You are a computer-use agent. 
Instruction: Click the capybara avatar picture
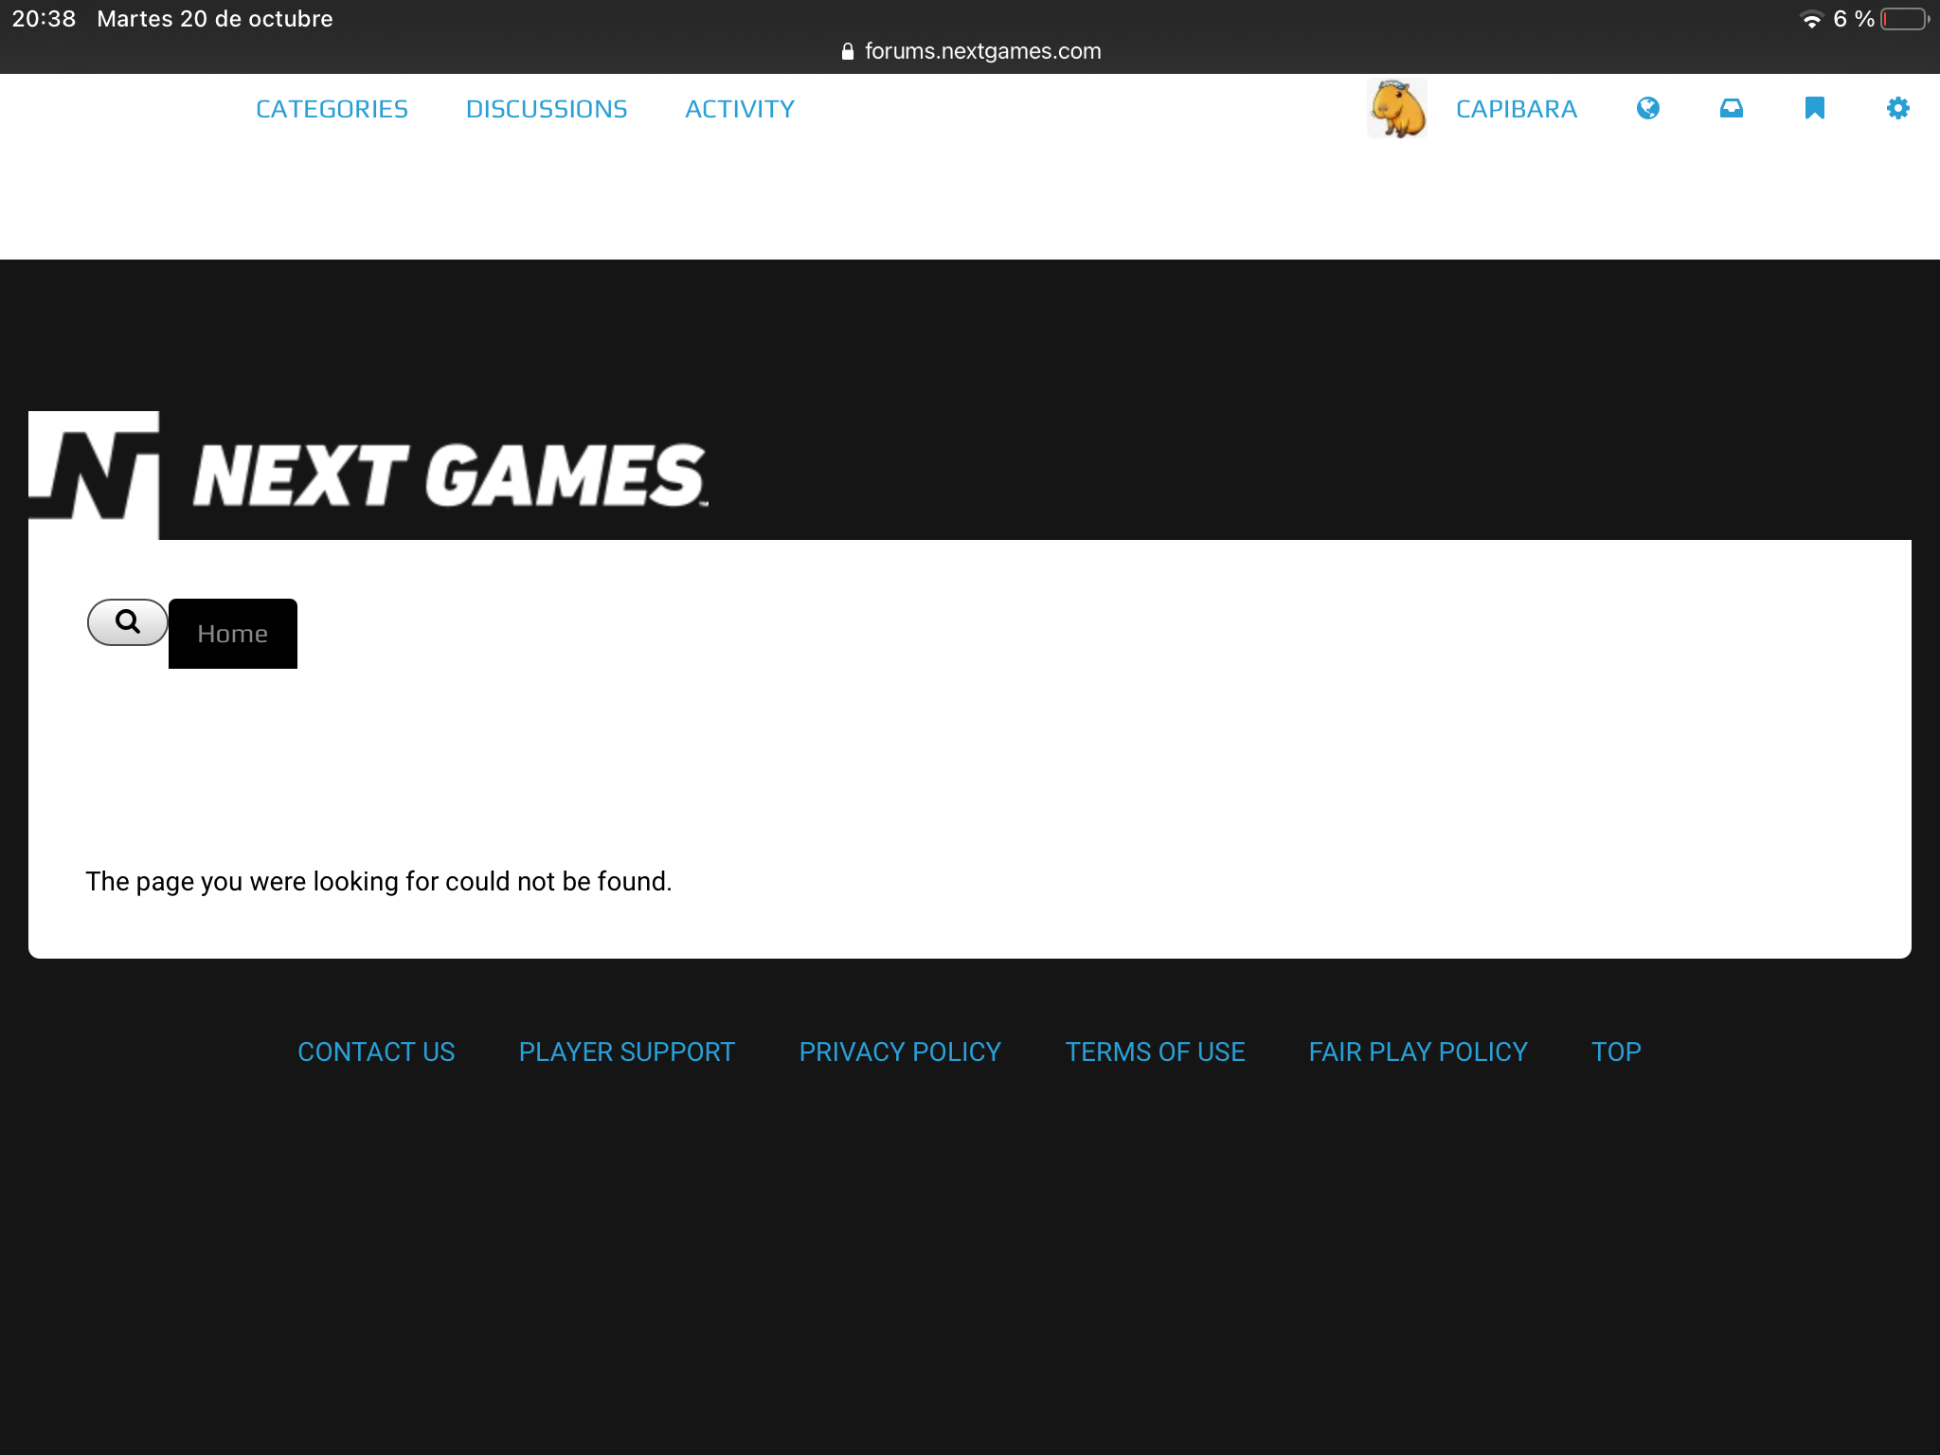[1397, 108]
